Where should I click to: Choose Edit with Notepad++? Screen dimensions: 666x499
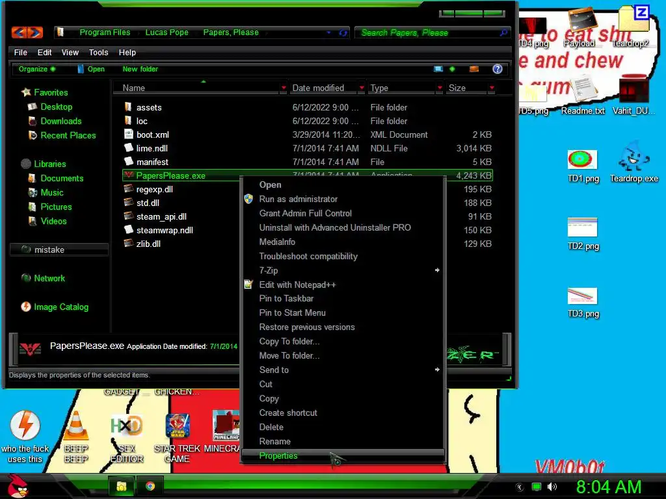[343, 285]
